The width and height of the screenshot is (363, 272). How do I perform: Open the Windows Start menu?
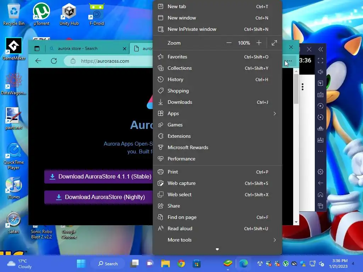[x=81, y=263]
